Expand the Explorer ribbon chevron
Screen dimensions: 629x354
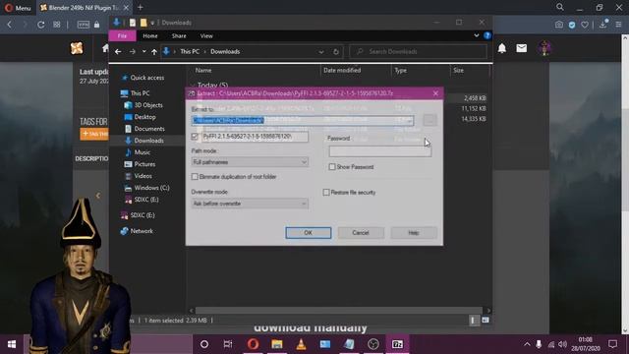coord(476,35)
